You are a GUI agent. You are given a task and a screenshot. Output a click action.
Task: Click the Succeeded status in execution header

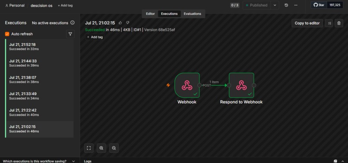(x=95, y=30)
